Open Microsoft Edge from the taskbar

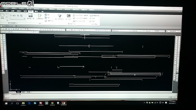click(x=29, y=103)
